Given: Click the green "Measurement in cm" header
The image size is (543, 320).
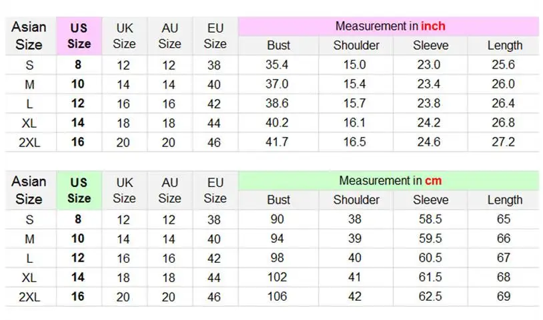Looking at the screenshot, I should pyautogui.click(x=390, y=180).
